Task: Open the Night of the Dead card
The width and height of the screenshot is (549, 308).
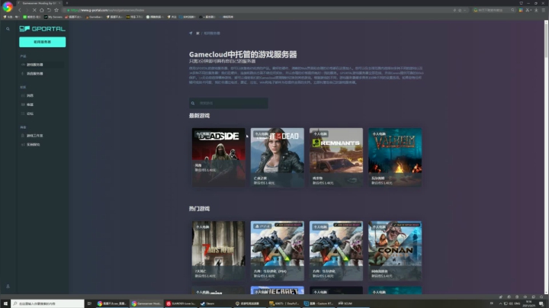Action: 278,158
